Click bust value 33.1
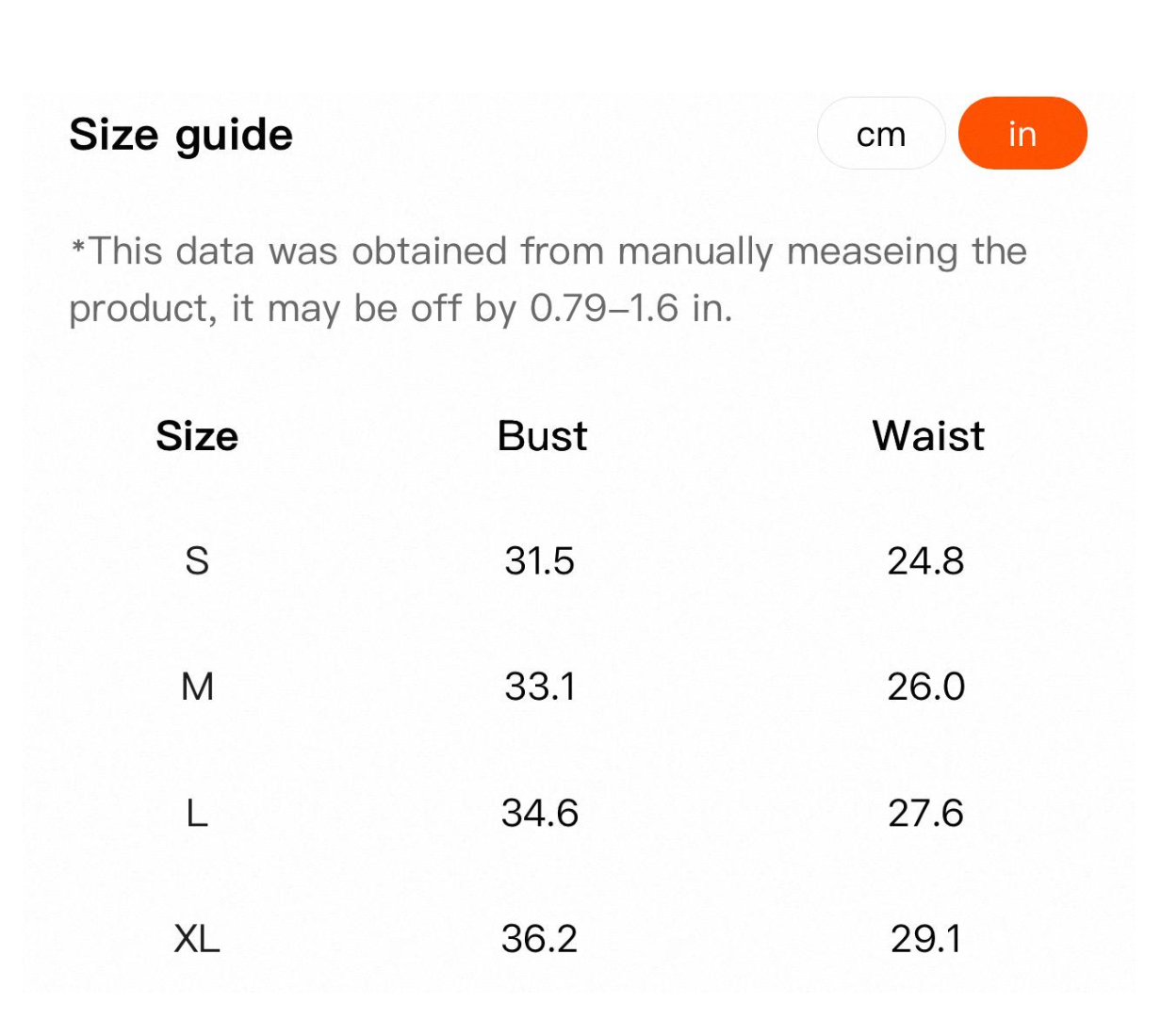This screenshot has width=1161, height=1019. [539, 687]
